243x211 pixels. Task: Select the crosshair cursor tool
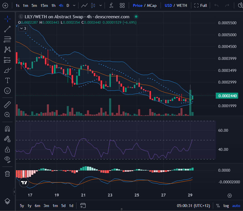click(7, 19)
